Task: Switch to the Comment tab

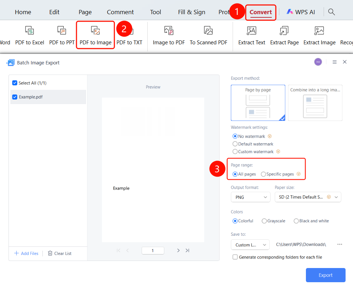Action: pyautogui.click(x=120, y=12)
